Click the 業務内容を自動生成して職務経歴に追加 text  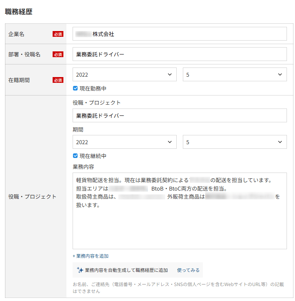126,270
